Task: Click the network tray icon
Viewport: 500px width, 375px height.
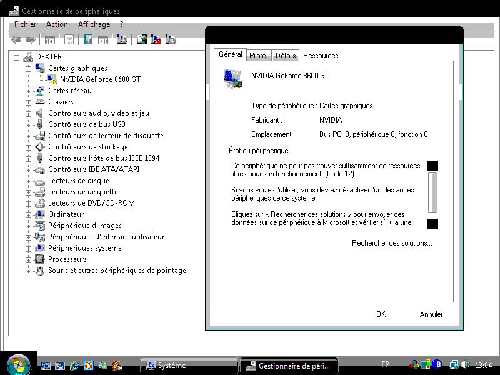Action: click(454, 364)
